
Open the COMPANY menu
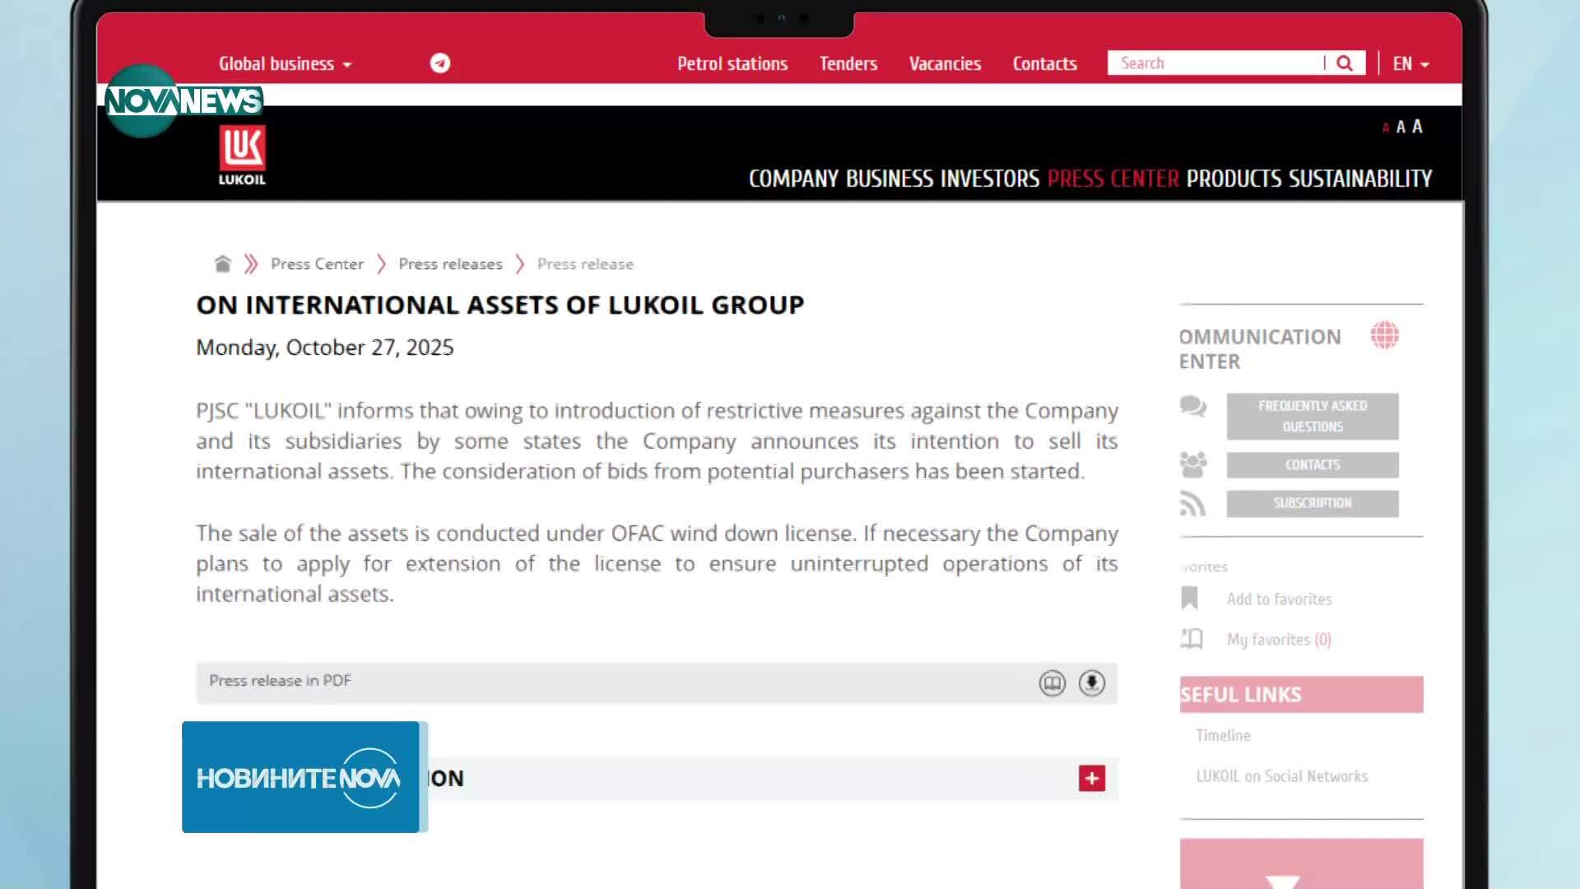793,179
